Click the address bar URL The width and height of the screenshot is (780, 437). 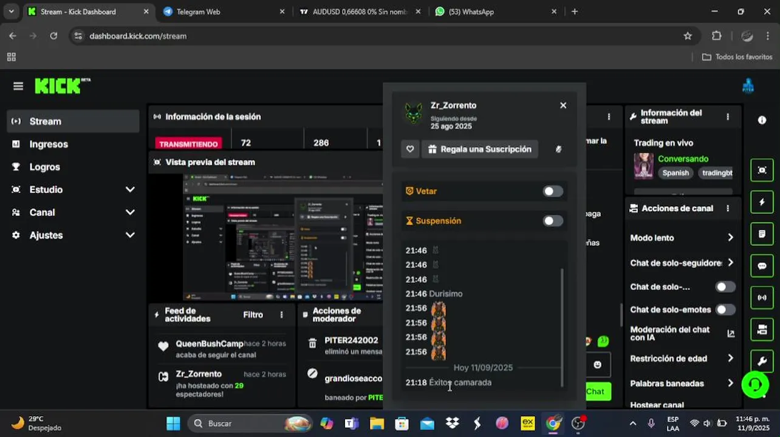point(138,36)
